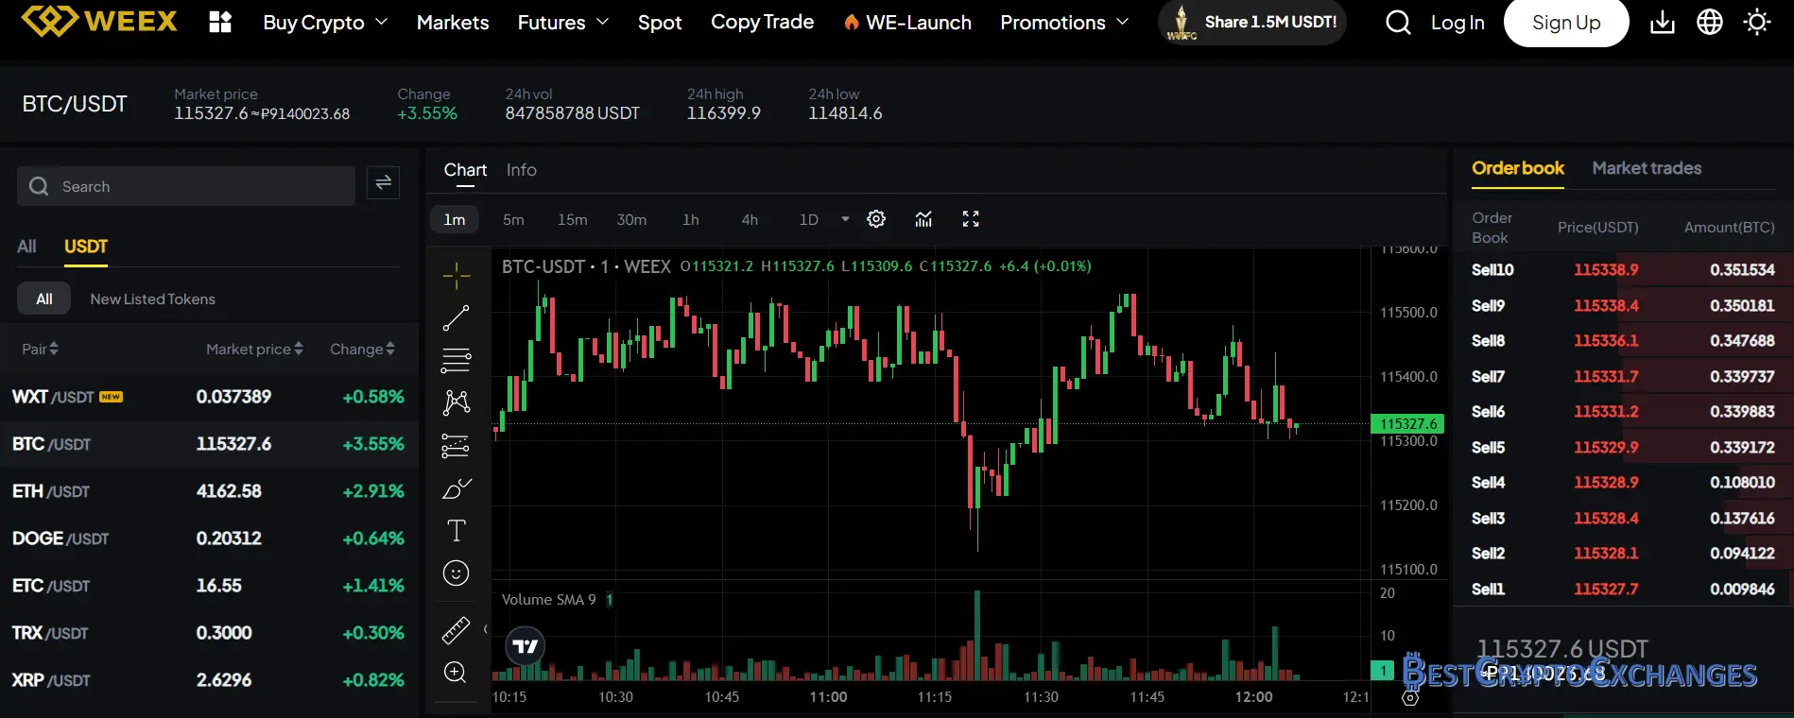1794x718 pixels.
Task: Choose the Text annotation tool
Action: [456, 531]
